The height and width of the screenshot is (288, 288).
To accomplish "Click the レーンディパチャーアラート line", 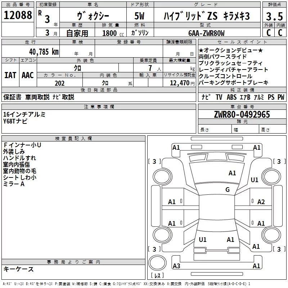I will (x=233, y=69).
